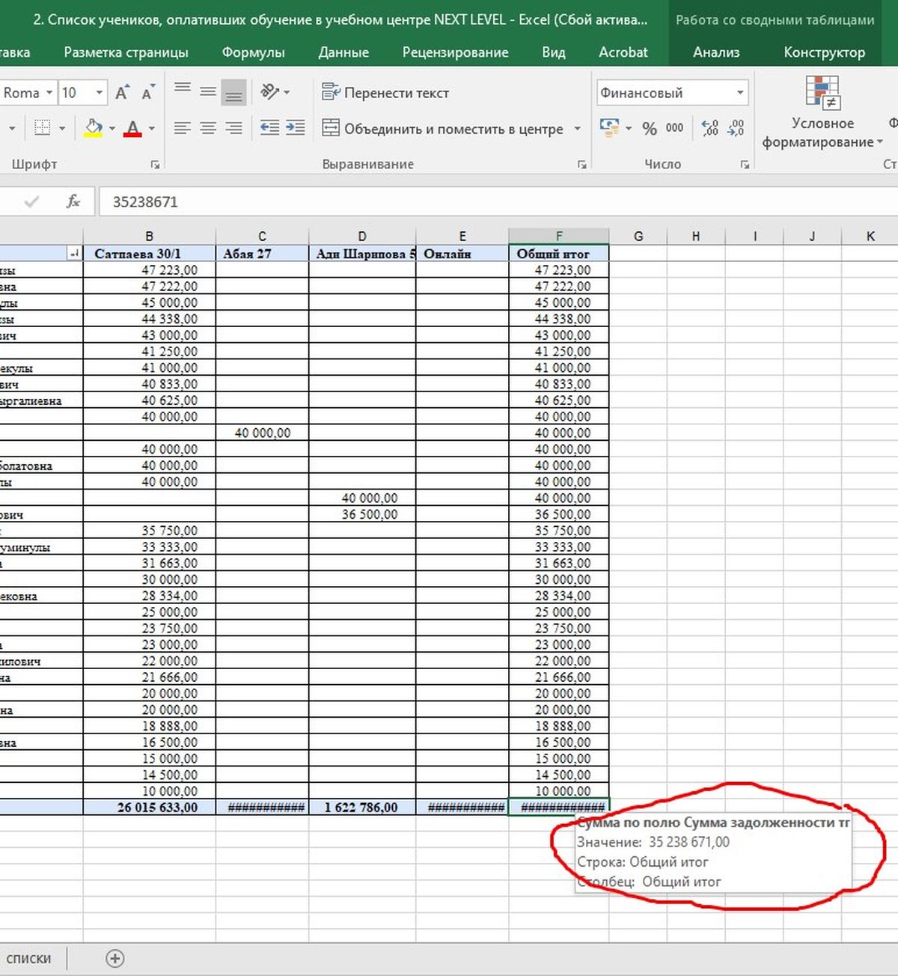This screenshot has width=898, height=976.
Task: Open the Разметка страницы tab
Action: coord(126,52)
